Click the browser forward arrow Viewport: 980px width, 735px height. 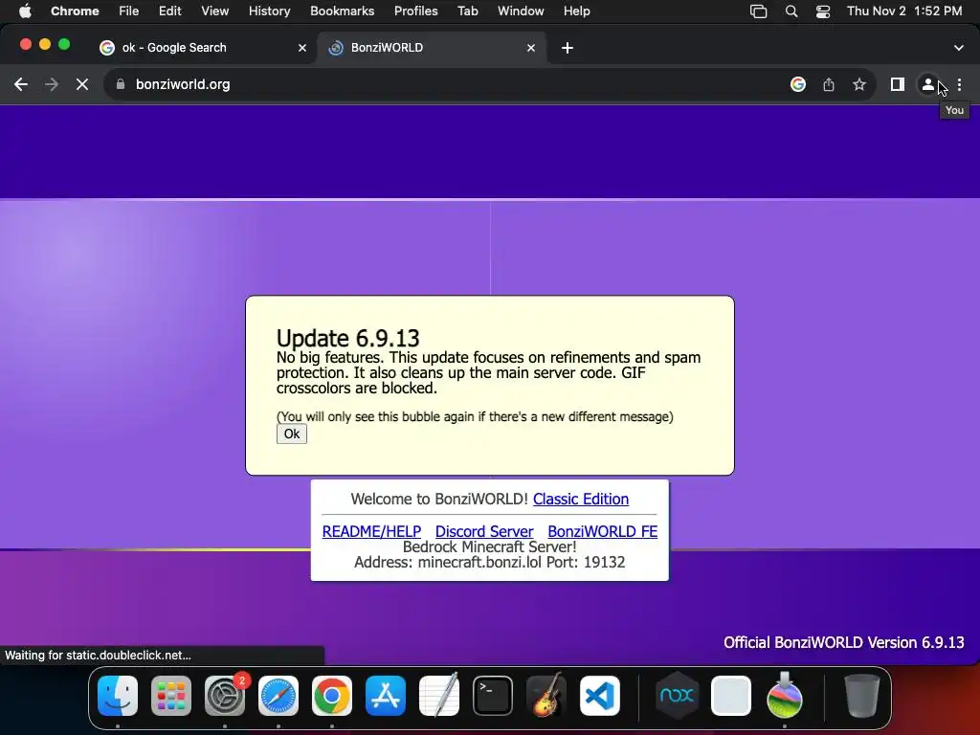tap(52, 84)
